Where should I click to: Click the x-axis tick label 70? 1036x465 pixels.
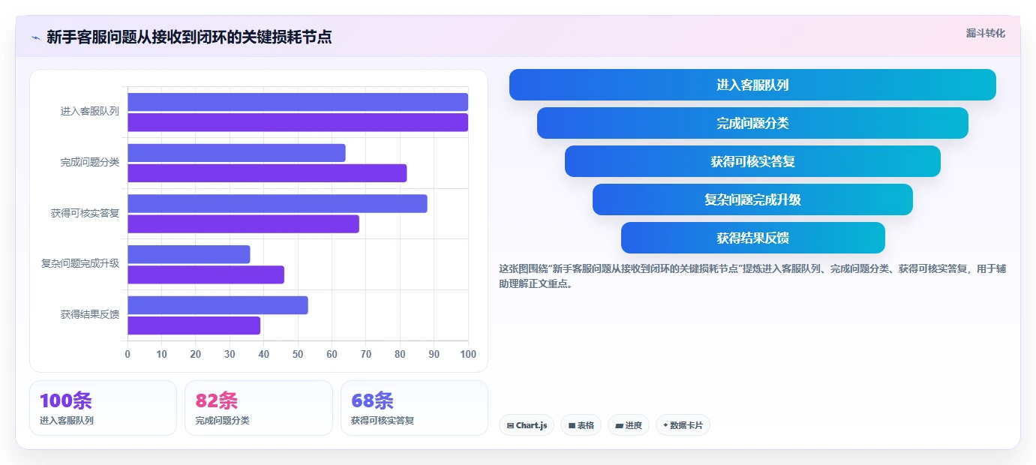pos(366,354)
